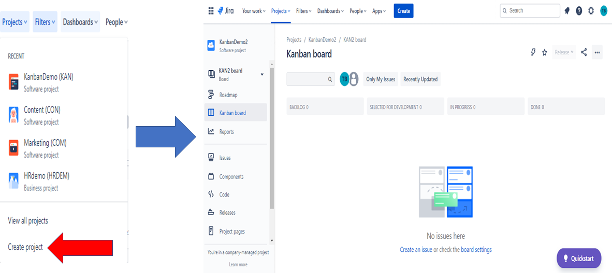
Task: Expand the KAN2 board switcher chevron
Action: [262, 74]
